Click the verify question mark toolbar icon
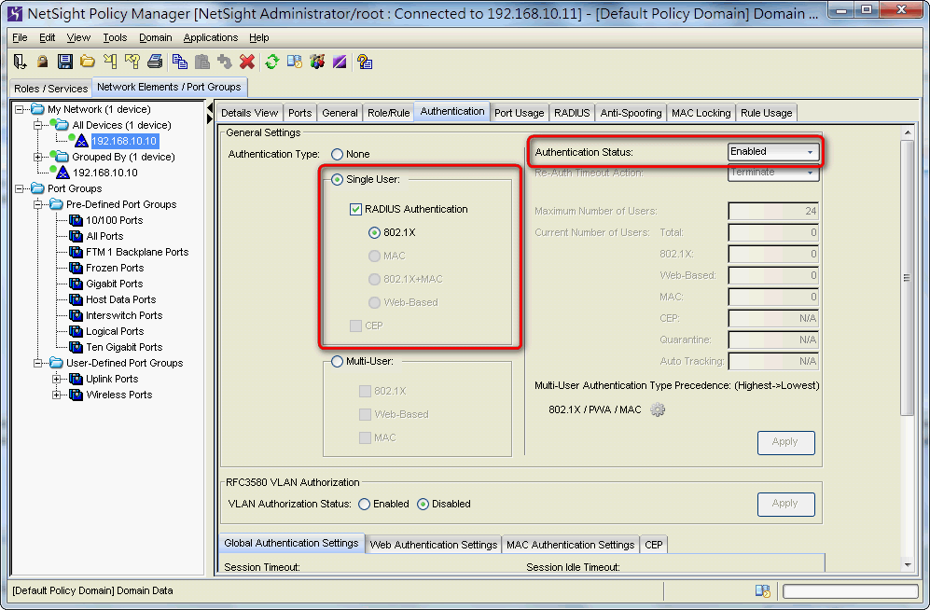Image resolution: width=930 pixels, height=610 pixels. point(132,62)
